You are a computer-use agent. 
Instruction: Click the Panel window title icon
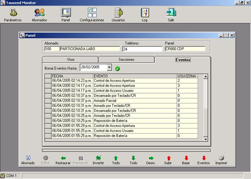22,35
